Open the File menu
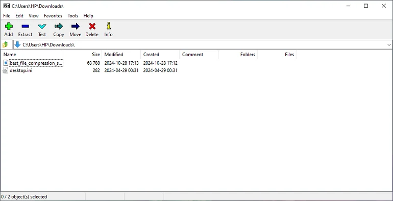The image size is (393, 201). point(7,16)
